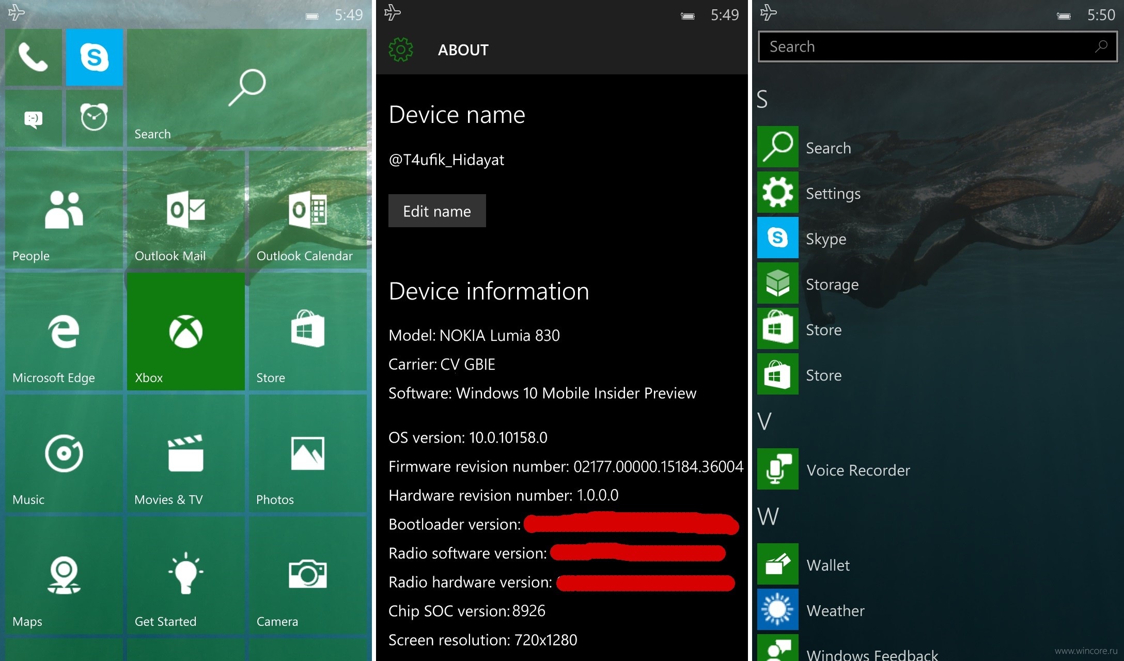Tap the wide Search tile on Start
1124x661 pixels.
pos(247,88)
